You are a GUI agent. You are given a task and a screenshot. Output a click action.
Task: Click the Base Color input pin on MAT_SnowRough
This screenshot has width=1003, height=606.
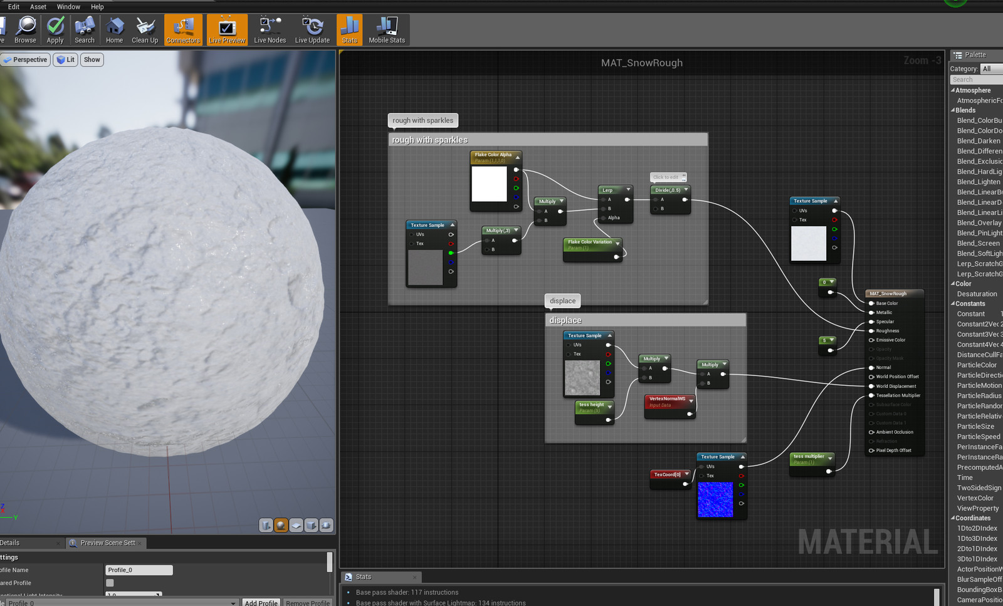[x=871, y=303]
